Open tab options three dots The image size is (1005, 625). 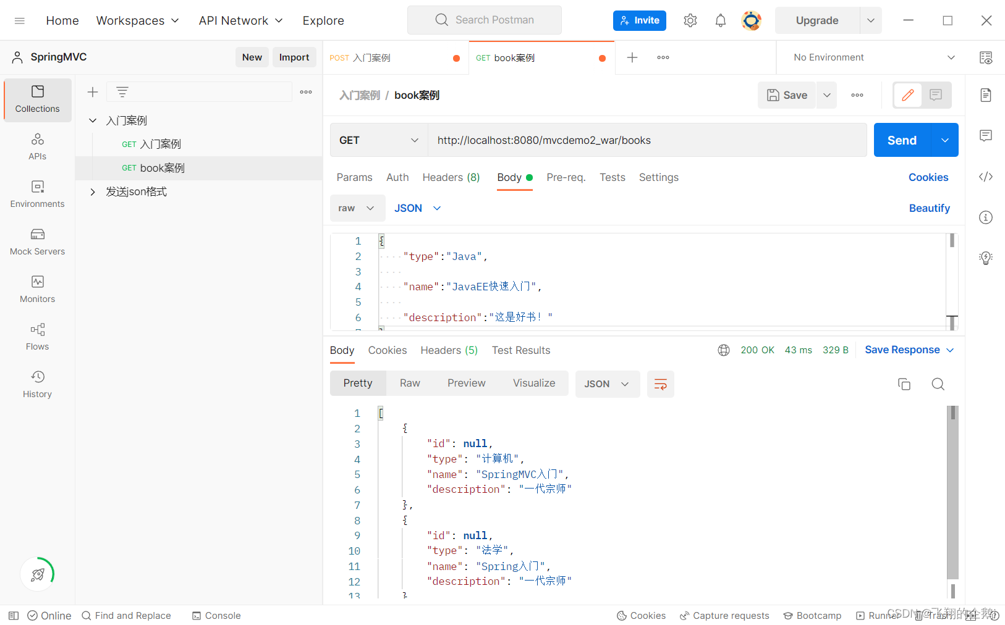pyautogui.click(x=663, y=57)
